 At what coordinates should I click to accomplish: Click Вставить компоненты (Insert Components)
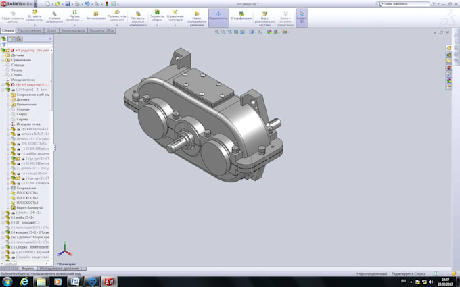34,16
